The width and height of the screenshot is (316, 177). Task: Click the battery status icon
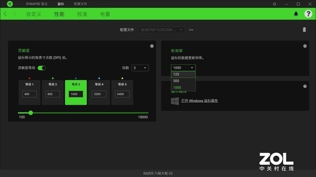304,29
